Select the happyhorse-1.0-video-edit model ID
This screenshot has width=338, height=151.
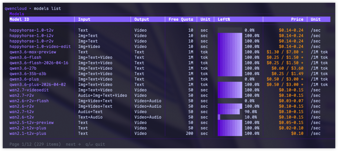[x=40, y=46]
